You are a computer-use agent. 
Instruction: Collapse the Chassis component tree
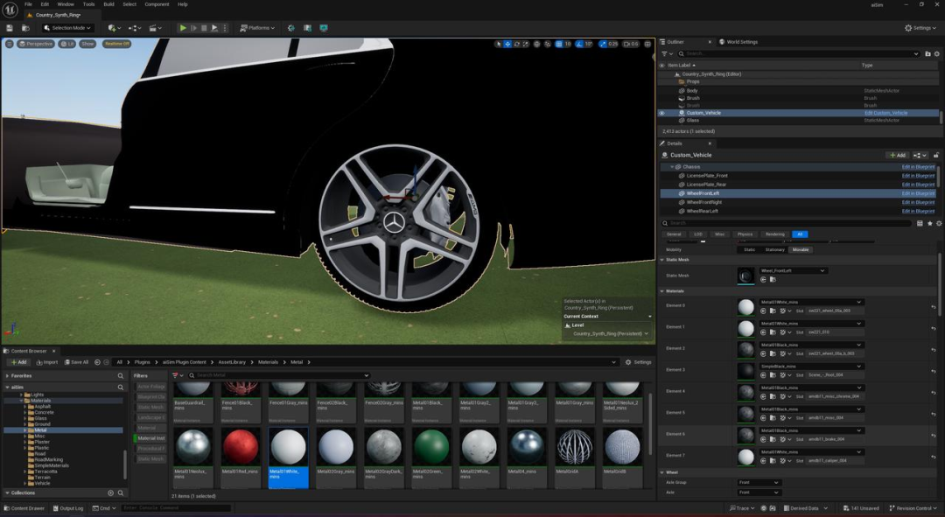(x=672, y=167)
